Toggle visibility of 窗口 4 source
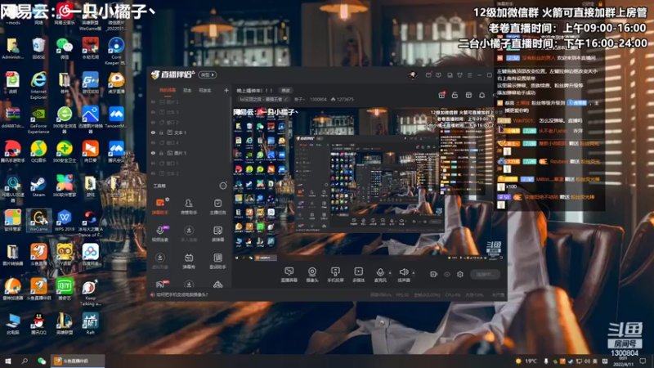 pyautogui.click(x=153, y=142)
